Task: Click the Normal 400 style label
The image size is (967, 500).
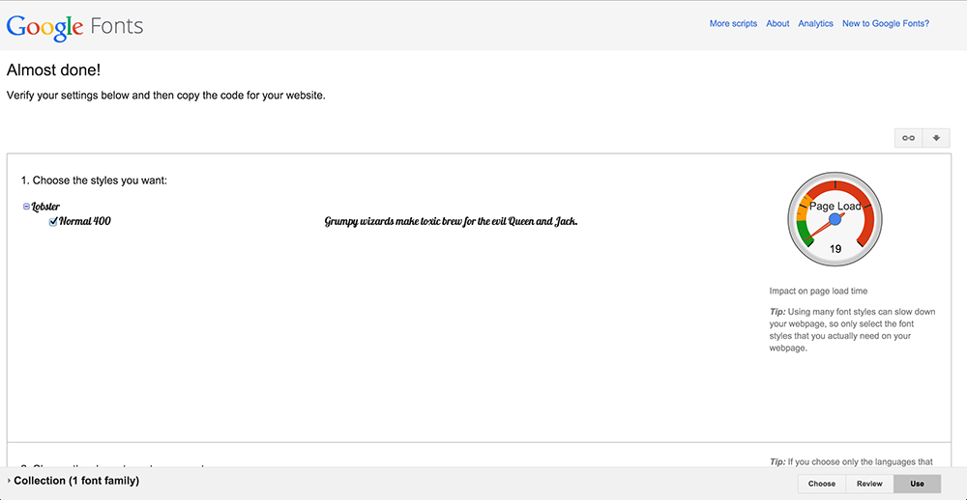Action: point(85,221)
